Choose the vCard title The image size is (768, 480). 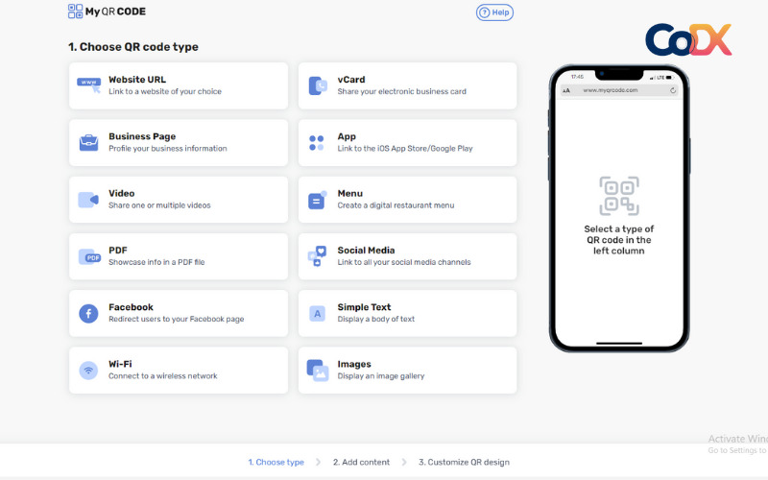pyautogui.click(x=351, y=80)
